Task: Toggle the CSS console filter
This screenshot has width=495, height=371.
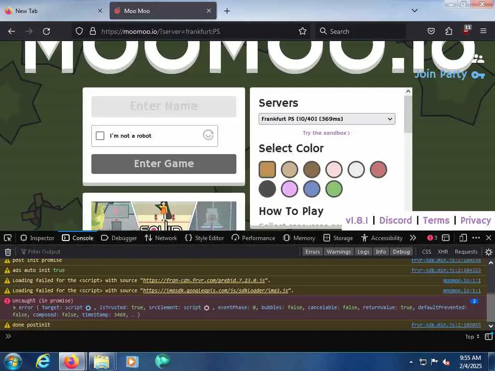Action: (x=426, y=252)
